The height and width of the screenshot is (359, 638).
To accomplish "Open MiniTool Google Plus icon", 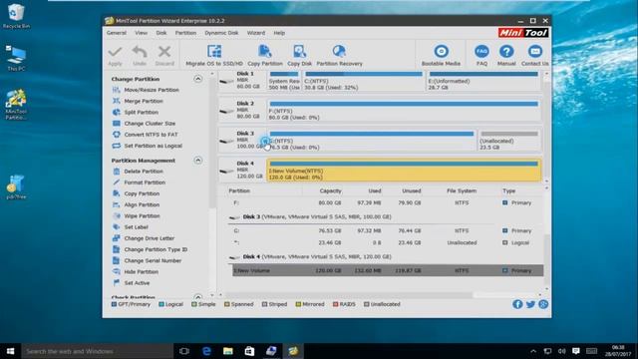I will [543, 304].
